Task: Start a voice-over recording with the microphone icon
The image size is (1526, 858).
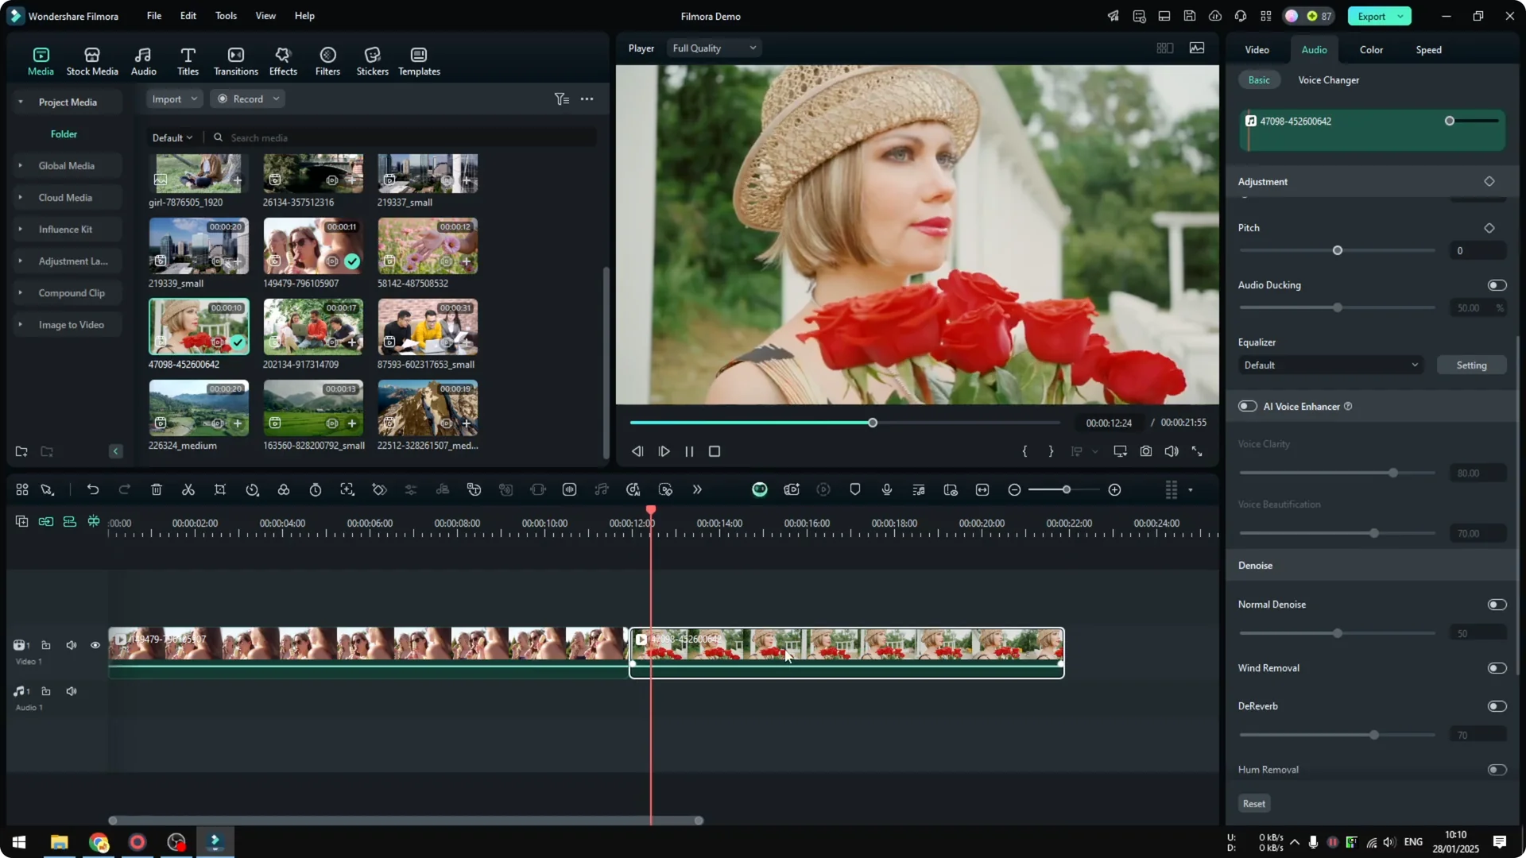Action: click(x=886, y=489)
